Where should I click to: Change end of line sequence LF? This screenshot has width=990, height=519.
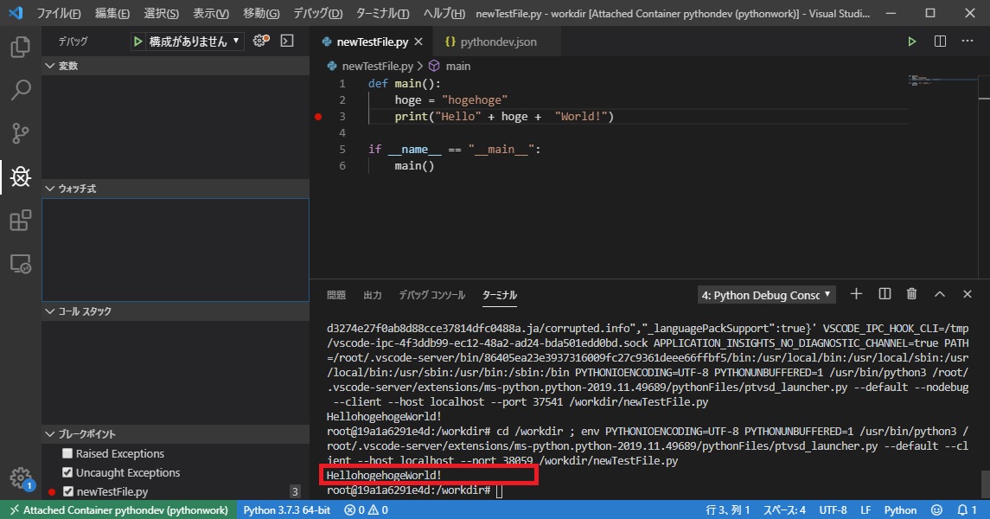(x=865, y=509)
